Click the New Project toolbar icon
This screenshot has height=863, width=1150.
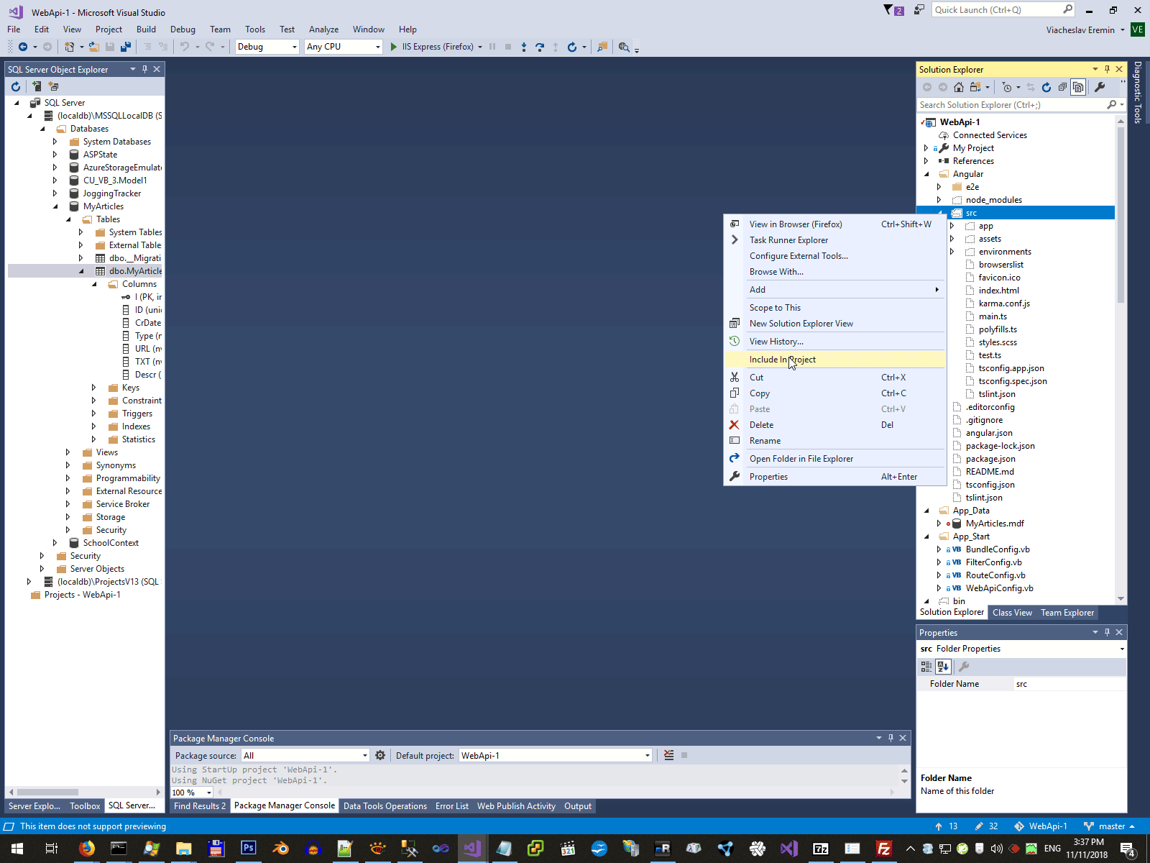(x=69, y=47)
